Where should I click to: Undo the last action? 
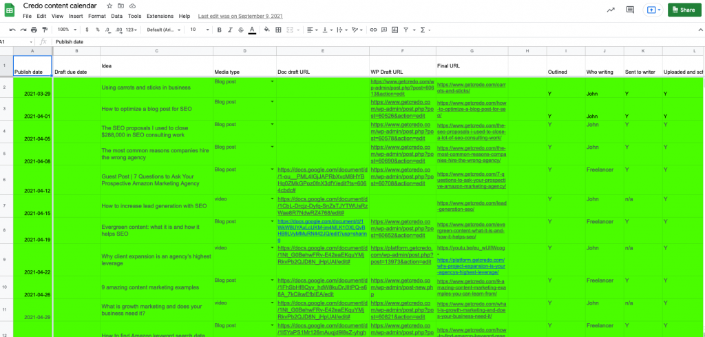point(12,30)
